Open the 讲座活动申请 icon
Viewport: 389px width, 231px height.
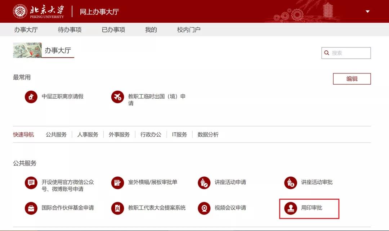click(x=204, y=183)
